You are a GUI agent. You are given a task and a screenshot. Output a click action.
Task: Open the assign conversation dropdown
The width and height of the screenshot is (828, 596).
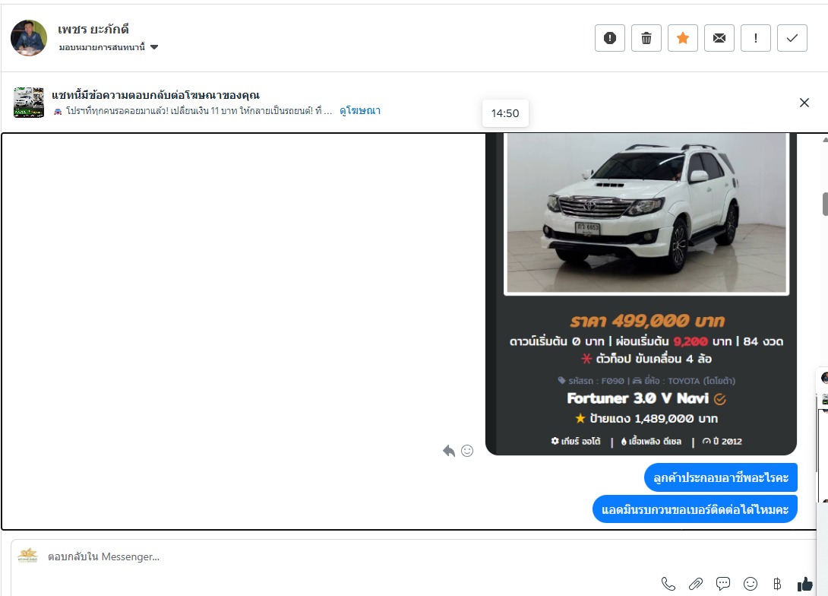pos(109,47)
